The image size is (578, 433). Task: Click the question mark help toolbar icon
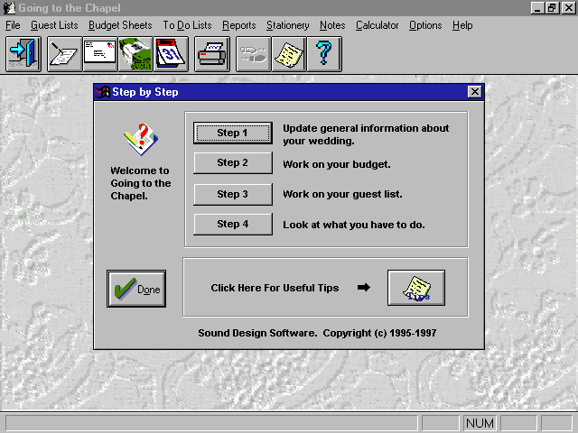pos(323,54)
